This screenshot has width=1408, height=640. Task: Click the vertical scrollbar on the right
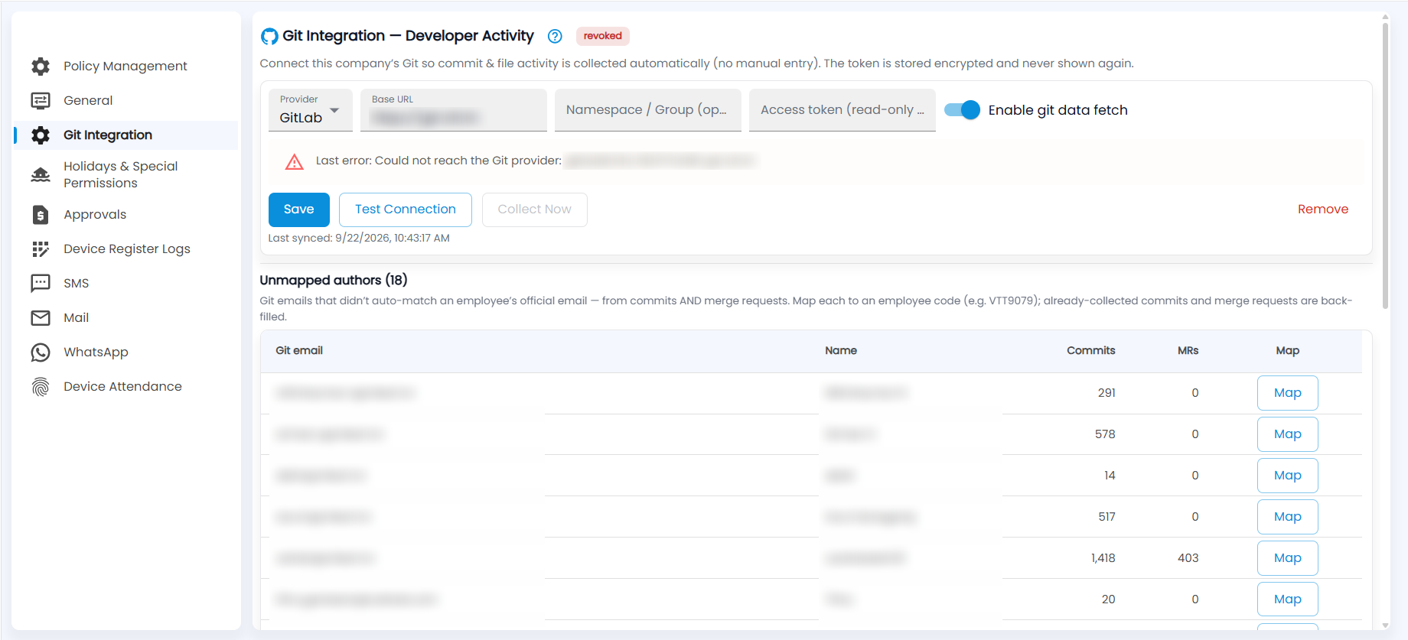click(x=1385, y=164)
